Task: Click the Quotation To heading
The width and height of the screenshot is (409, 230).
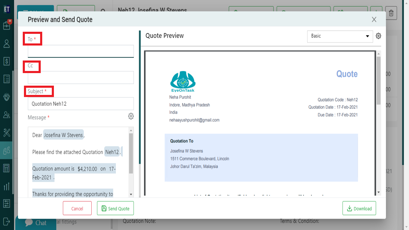Action: pyautogui.click(x=182, y=141)
